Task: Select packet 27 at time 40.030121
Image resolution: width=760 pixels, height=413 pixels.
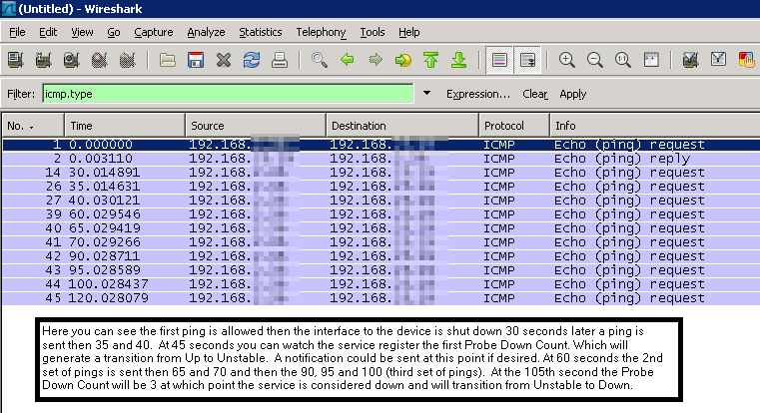Action: point(380,201)
